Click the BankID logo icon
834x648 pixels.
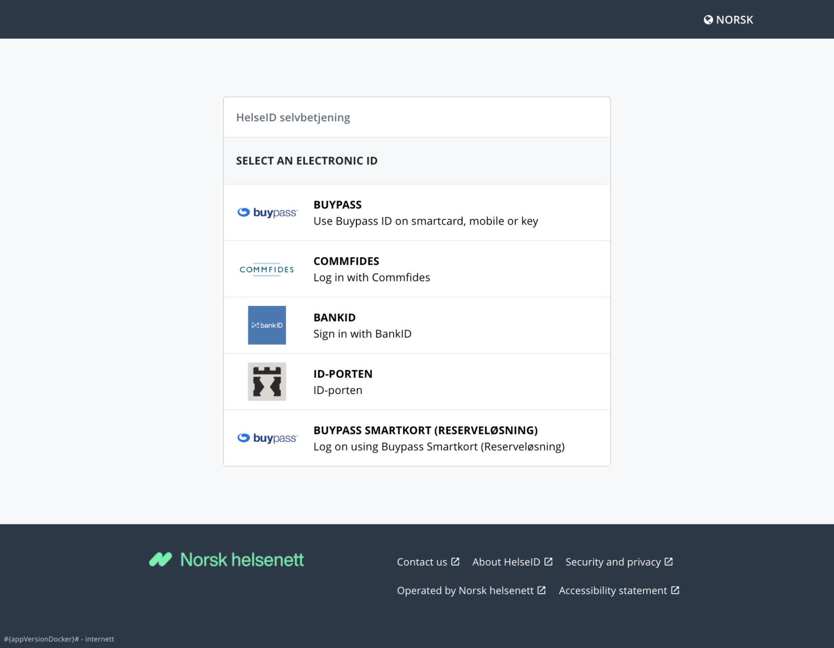[267, 325]
